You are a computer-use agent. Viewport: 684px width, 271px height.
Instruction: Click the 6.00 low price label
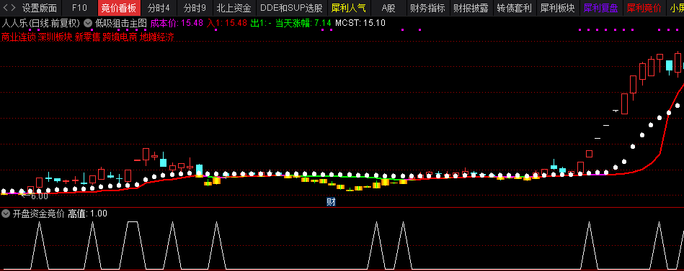point(39,196)
